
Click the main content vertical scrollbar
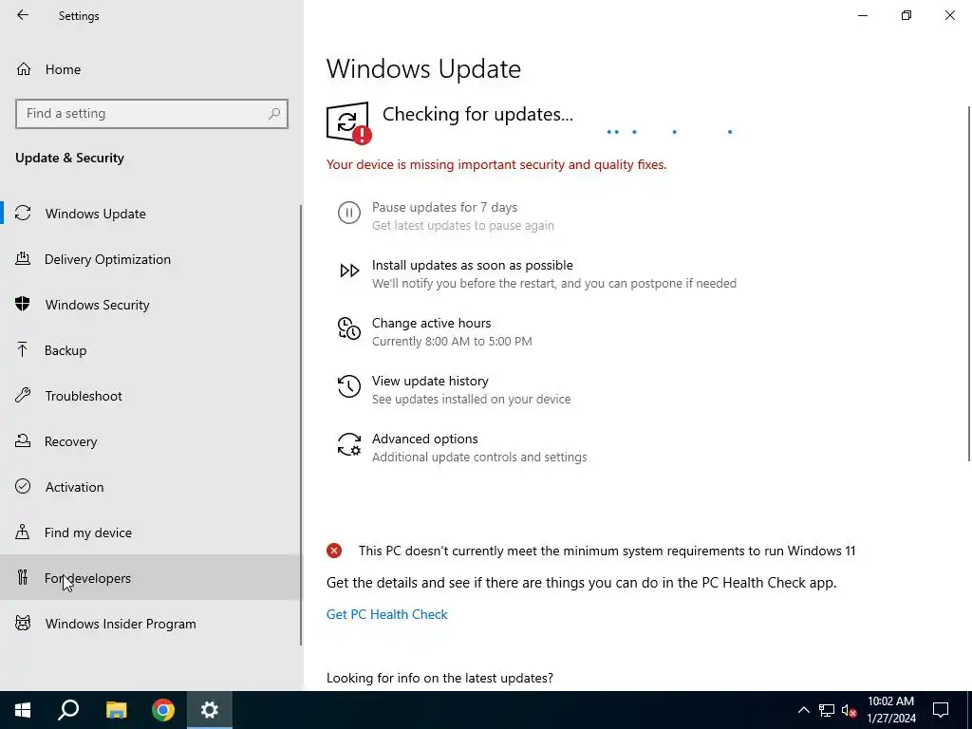coord(968,283)
